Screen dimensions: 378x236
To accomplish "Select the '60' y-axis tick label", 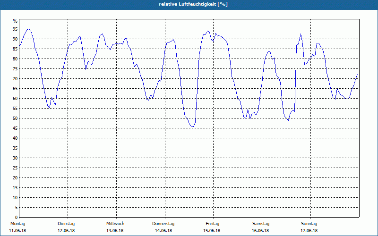I will (15, 99).
